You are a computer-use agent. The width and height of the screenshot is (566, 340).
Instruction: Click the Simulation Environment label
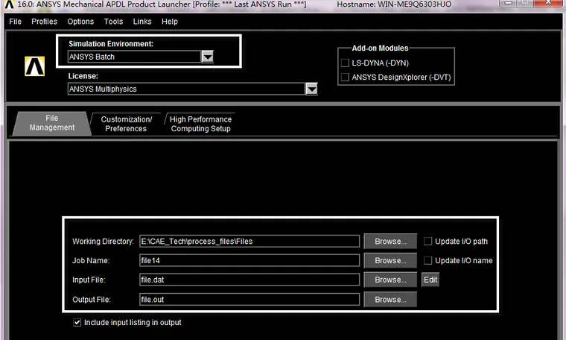tap(111, 44)
